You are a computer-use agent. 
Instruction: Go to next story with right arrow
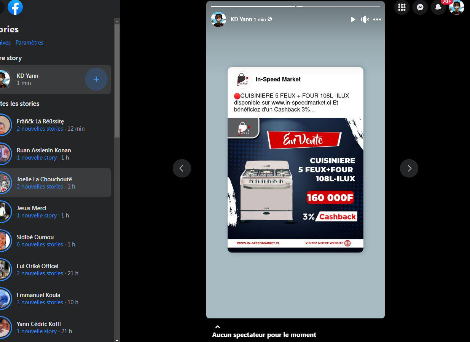point(409,168)
